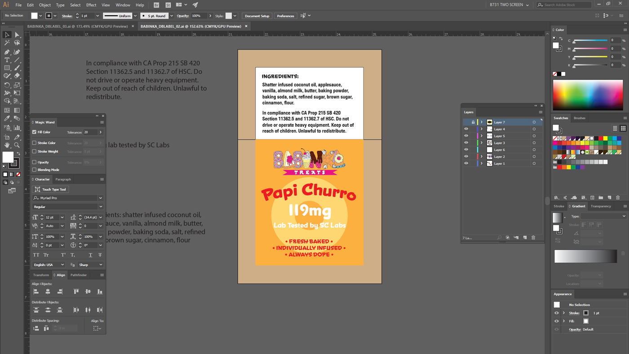Image resolution: width=629 pixels, height=354 pixels.
Task: Select the Hand tool
Action: (x=7, y=145)
